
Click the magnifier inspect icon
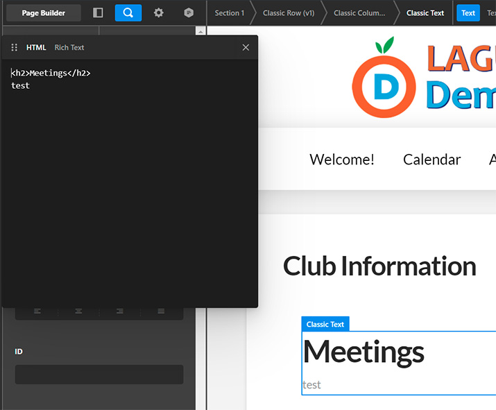click(x=128, y=12)
